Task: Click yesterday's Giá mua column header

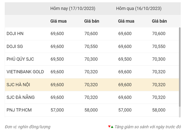Action: pyautogui.click(x=126, y=21)
